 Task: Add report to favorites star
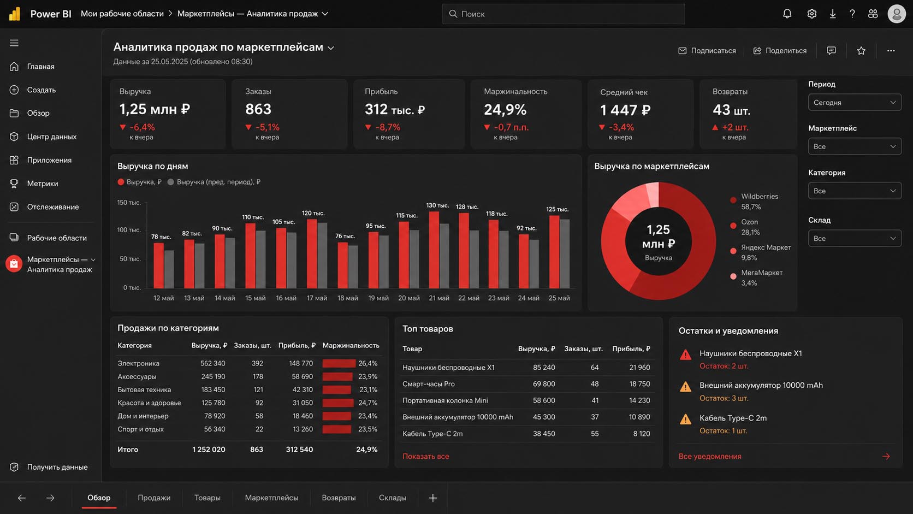[861, 50]
